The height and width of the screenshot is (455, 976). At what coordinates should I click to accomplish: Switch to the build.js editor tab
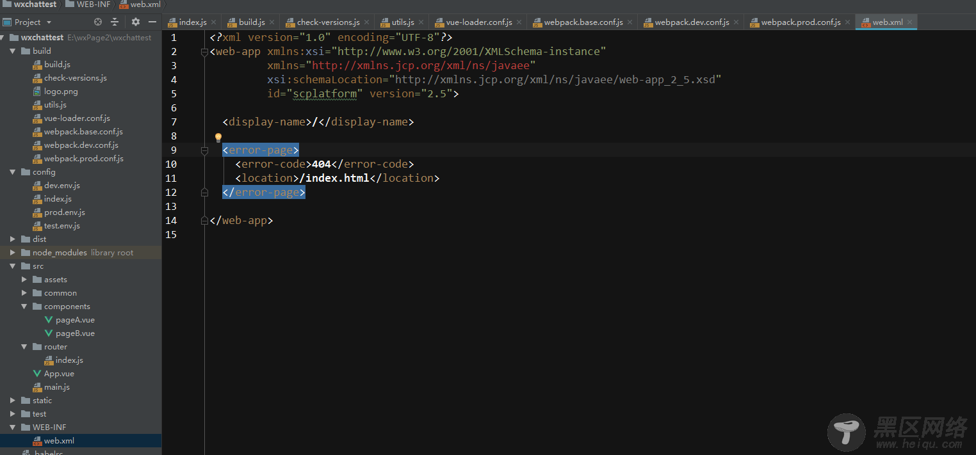point(252,22)
